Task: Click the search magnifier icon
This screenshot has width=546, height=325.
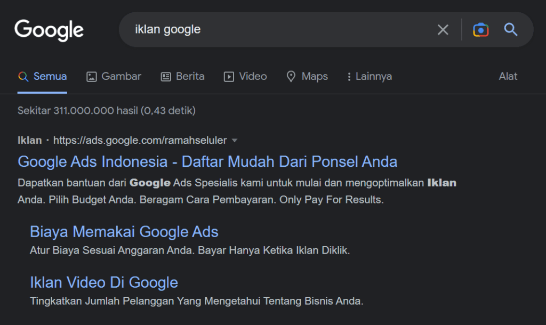Action: [x=511, y=30]
